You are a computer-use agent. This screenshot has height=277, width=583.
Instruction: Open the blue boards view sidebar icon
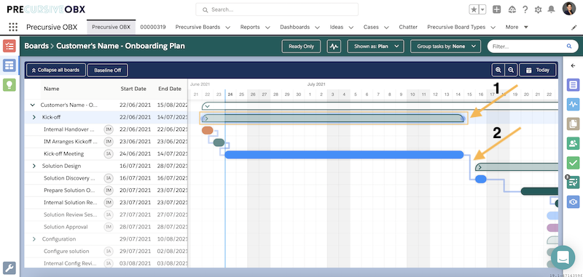9,65
